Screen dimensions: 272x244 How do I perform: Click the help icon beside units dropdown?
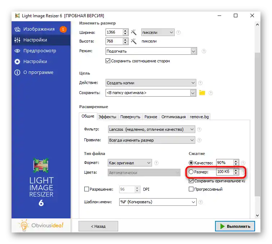tap(178, 32)
